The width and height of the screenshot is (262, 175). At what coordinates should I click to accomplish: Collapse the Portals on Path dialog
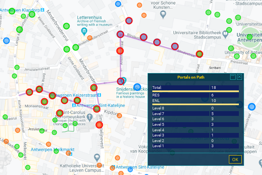[233, 77]
